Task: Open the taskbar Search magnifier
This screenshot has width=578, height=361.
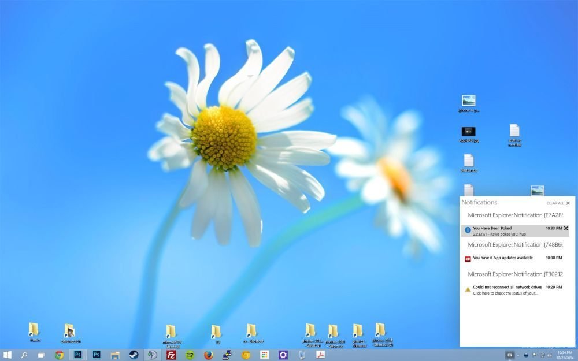Action: (x=24, y=355)
